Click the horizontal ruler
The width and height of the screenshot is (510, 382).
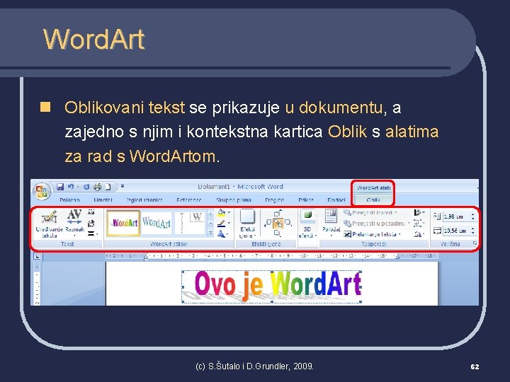point(272,256)
